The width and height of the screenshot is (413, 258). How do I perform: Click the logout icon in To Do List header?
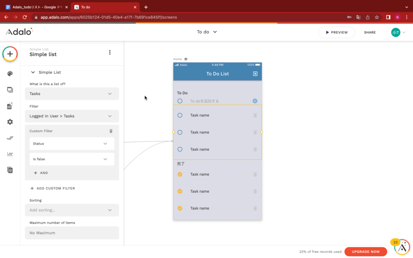255,74
